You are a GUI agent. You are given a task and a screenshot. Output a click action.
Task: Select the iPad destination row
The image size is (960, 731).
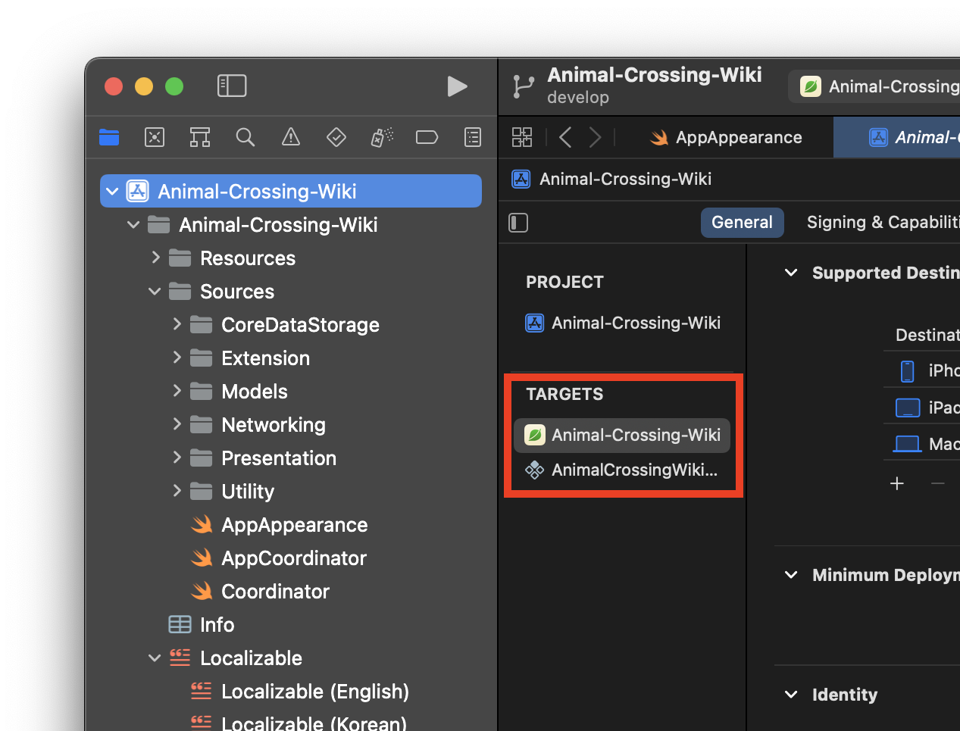[922, 408]
